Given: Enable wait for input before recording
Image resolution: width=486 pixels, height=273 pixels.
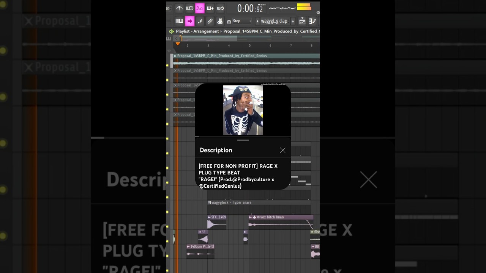Looking at the screenshot, I should 189,8.
